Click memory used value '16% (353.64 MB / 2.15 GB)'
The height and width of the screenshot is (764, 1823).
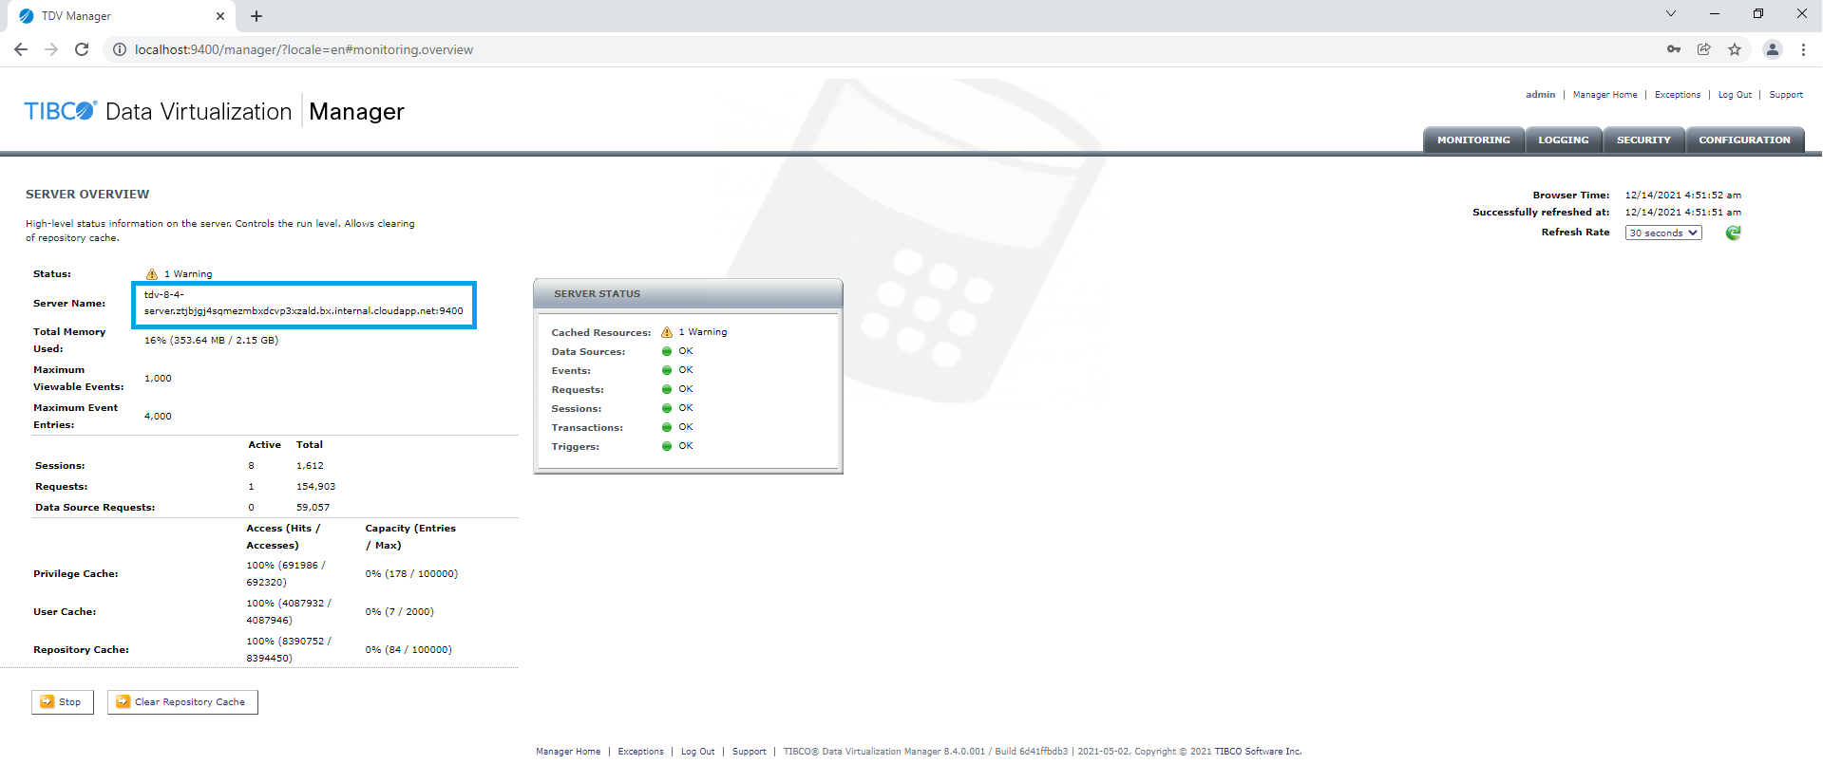pos(211,340)
